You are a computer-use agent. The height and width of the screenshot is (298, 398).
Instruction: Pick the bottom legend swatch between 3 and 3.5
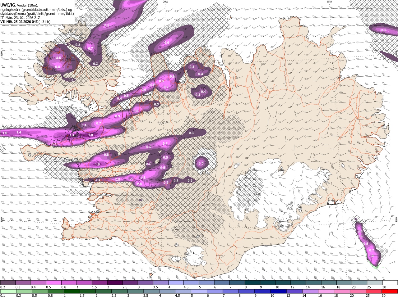point(135,291)
